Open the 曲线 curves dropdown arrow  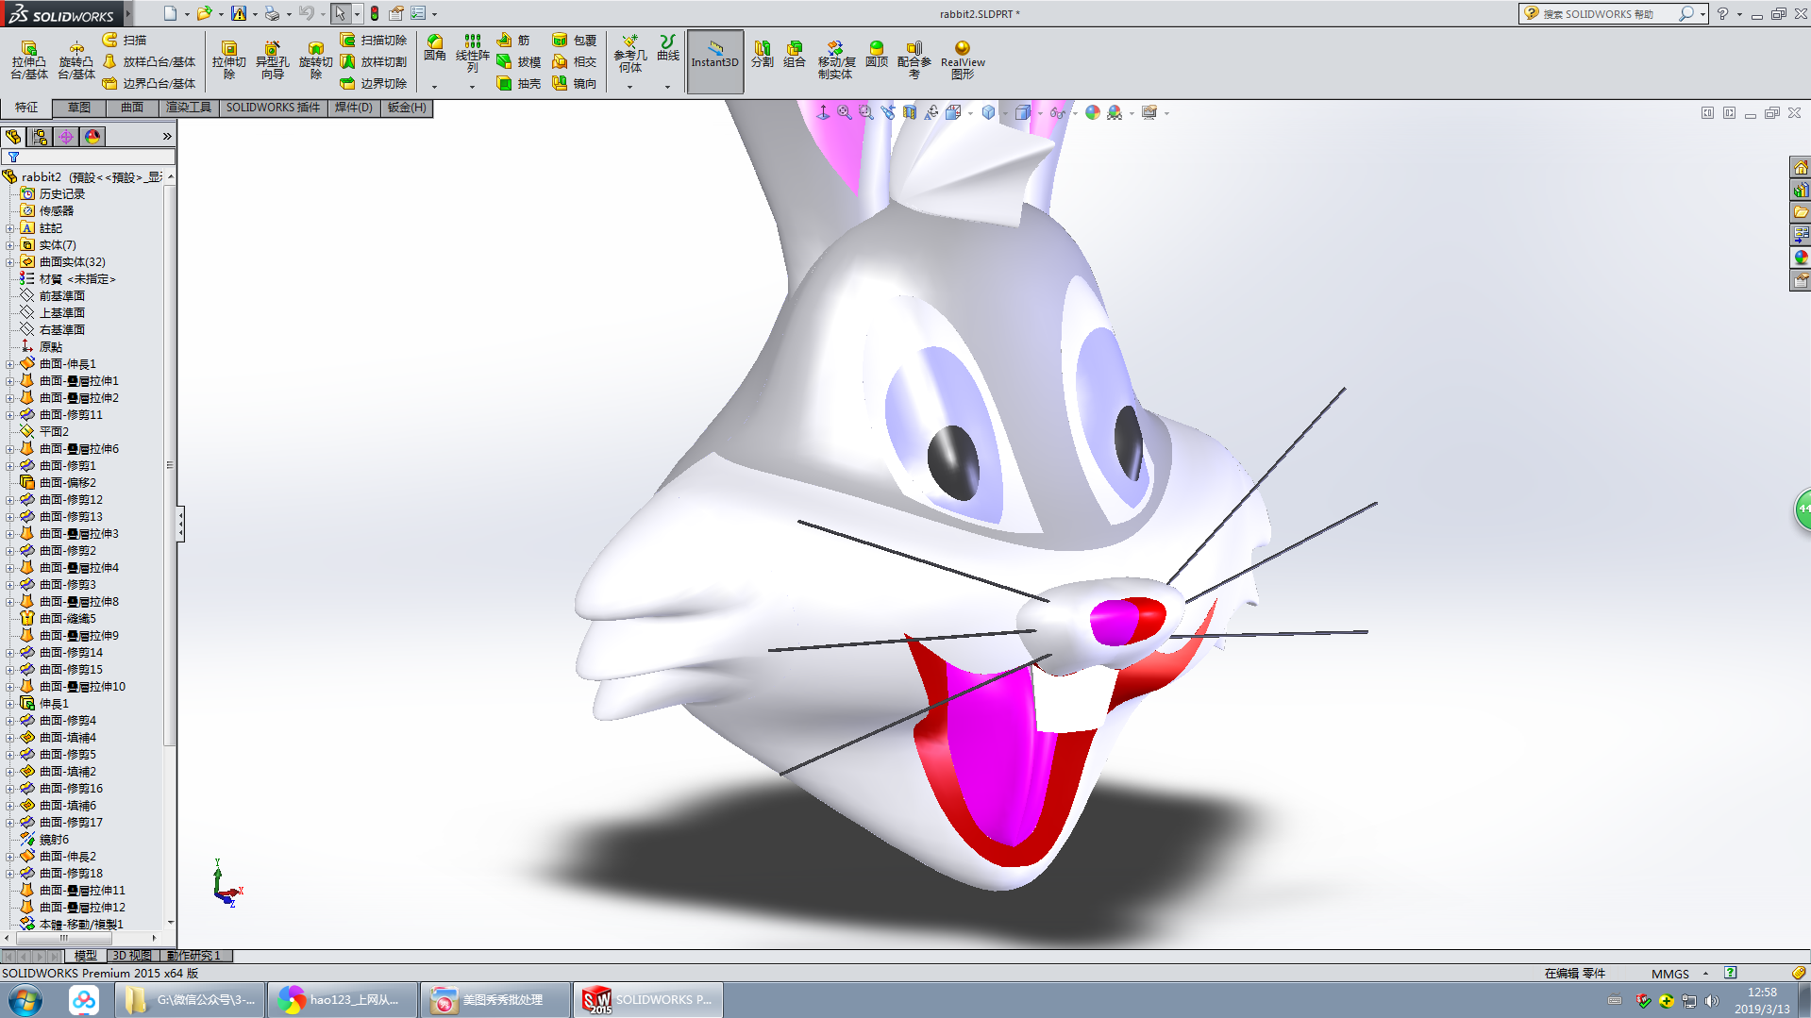667,87
